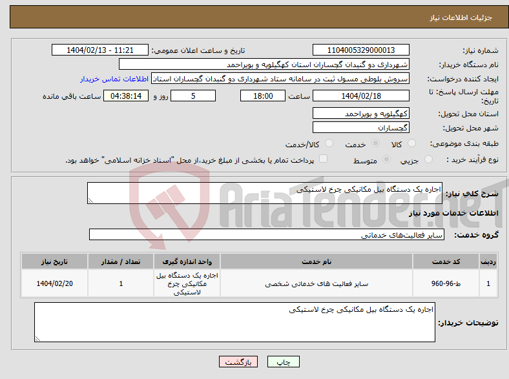This screenshot has height=379, width=509.
Task: Click the ردیف column header
Action: point(488,261)
